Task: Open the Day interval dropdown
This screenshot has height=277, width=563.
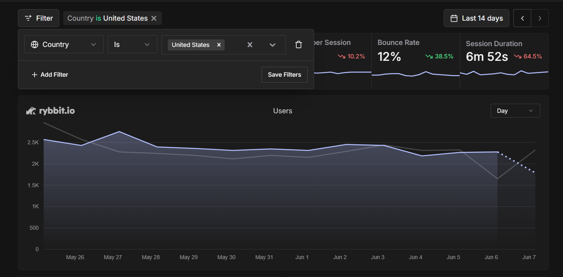Action: [x=515, y=111]
